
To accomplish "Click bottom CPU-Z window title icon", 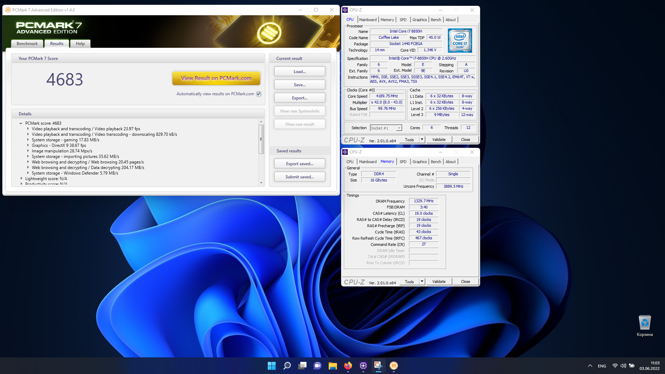I will 345,152.
